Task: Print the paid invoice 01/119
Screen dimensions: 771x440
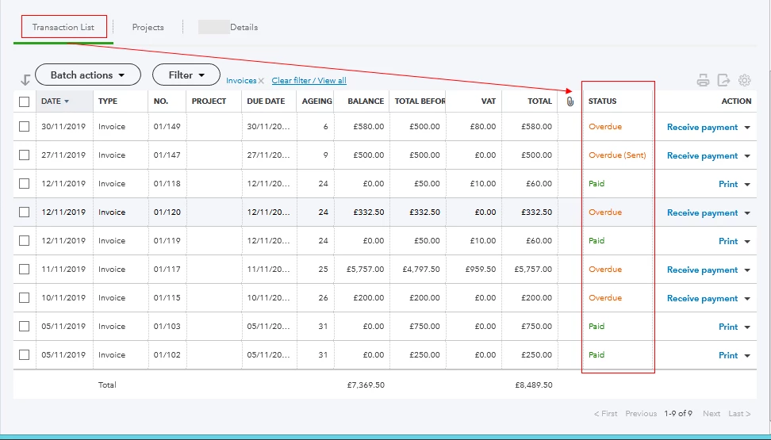Action: coord(728,241)
